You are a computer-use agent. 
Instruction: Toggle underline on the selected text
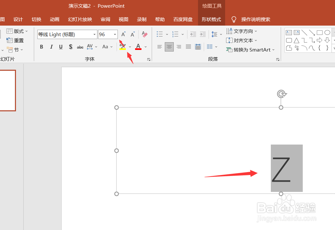click(x=61, y=47)
